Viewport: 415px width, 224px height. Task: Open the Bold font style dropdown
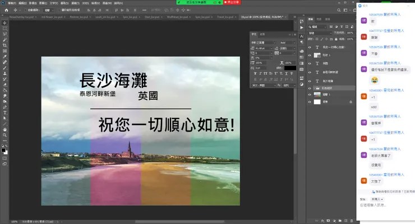(x=288, y=43)
